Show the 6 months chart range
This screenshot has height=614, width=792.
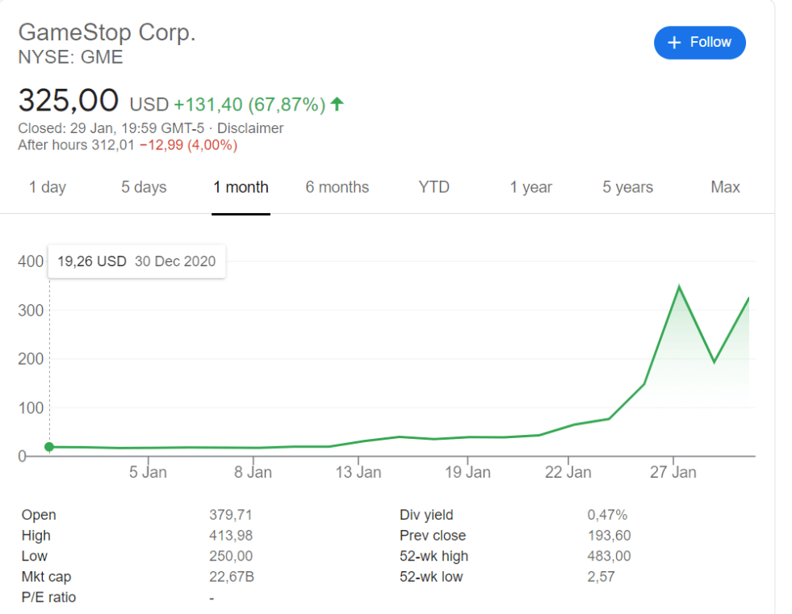pyautogui.click(x=337, y=187)
